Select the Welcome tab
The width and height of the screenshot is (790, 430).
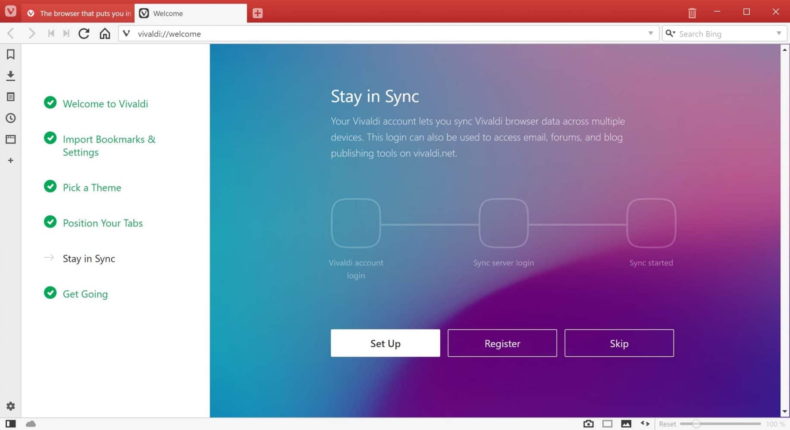click(191, 13)
